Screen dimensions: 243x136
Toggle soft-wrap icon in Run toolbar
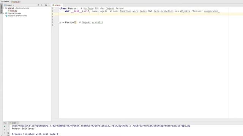pos(8,133)
